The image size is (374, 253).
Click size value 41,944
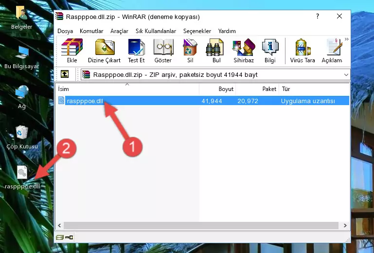212,101
